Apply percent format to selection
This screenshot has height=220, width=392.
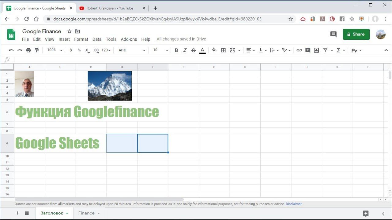coord(79,50)
